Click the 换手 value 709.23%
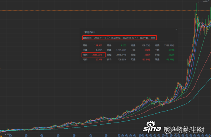The width and height of the screenshot is (211, 137). tap(122, 60)
